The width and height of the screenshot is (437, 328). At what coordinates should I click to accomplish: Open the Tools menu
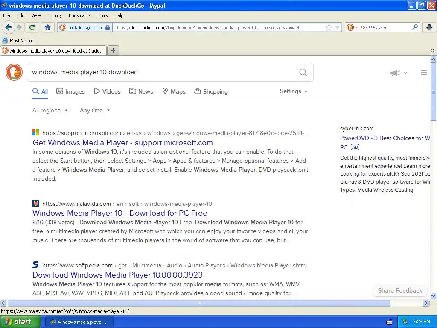point(102,15)
